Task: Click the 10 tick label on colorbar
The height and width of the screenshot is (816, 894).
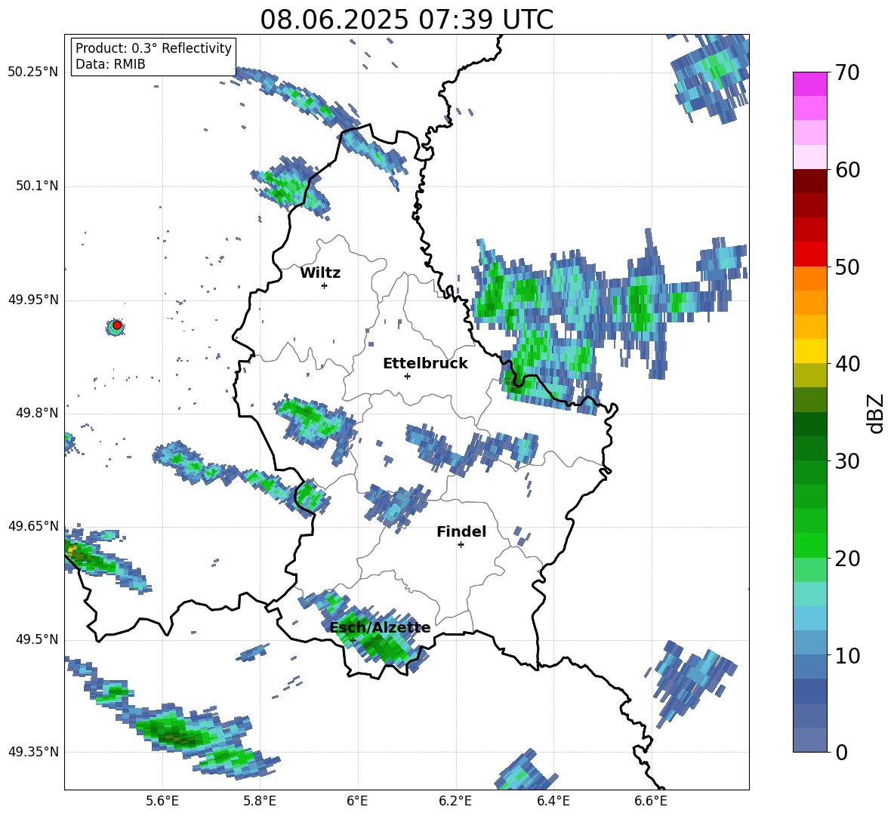Action: point(847,655)
